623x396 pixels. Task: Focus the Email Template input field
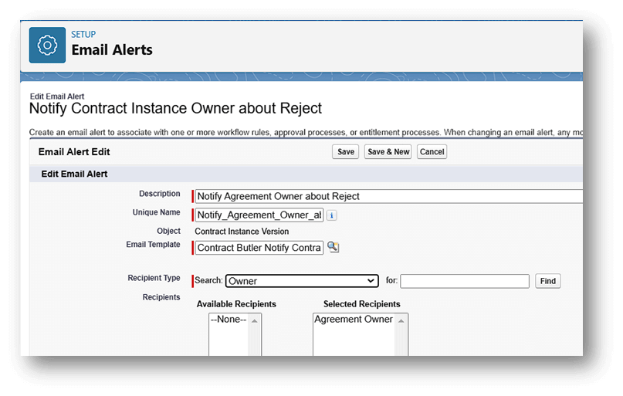coord(259,248)
